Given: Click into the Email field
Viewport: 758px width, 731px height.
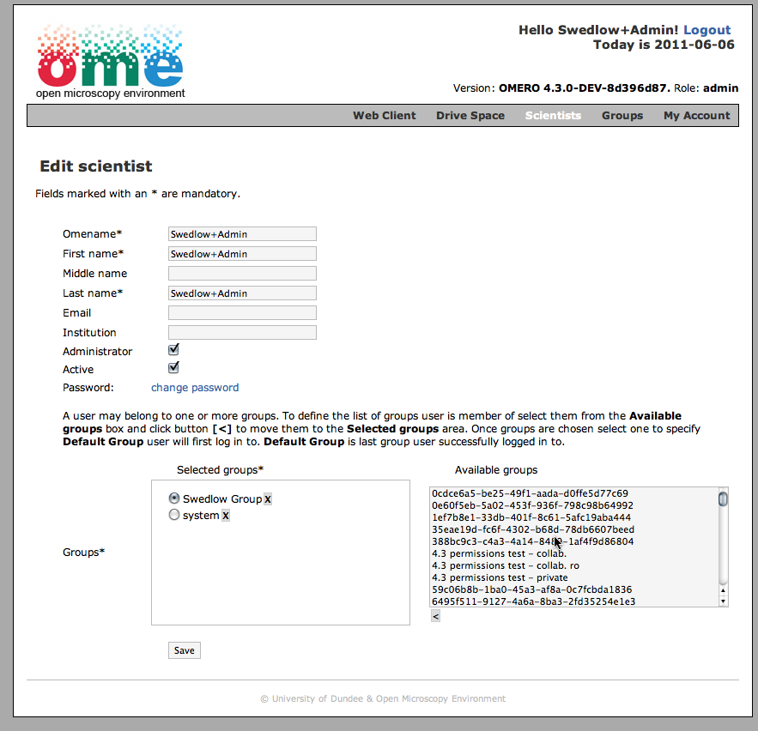Looking at the screenshot, I should click(x=242, y=312).
